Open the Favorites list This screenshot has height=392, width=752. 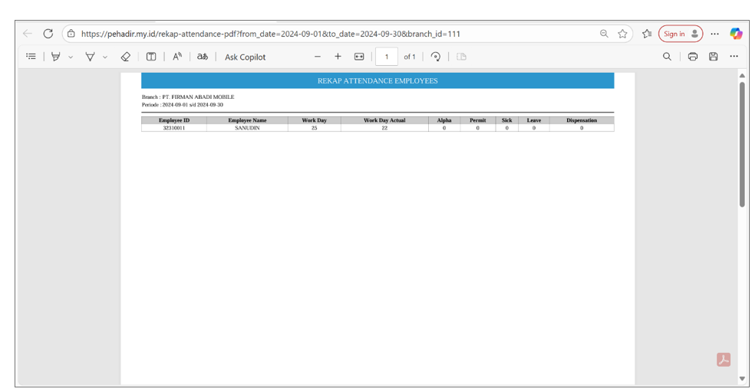[x=647, y=34]
